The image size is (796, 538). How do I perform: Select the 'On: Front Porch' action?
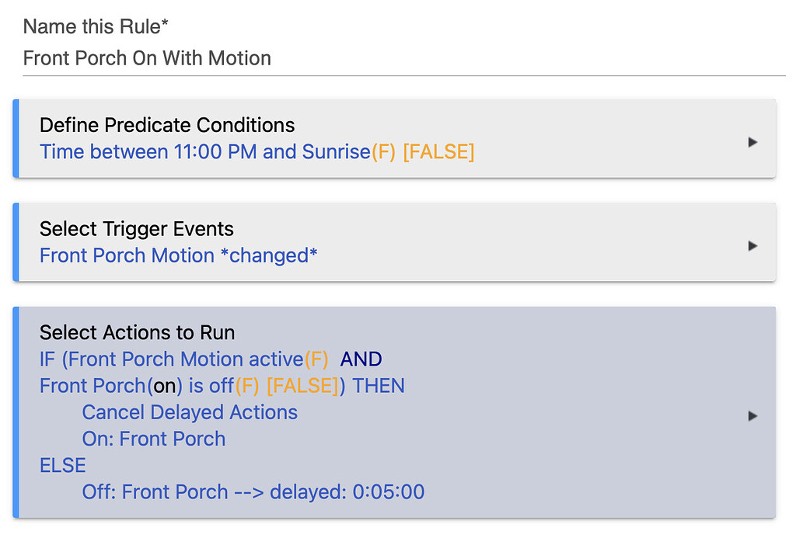tap(154, 439)
